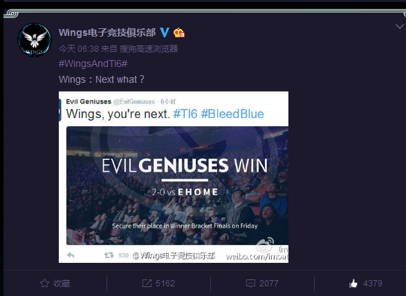Expand the post options chevron menu

click(x=400, y=26)
